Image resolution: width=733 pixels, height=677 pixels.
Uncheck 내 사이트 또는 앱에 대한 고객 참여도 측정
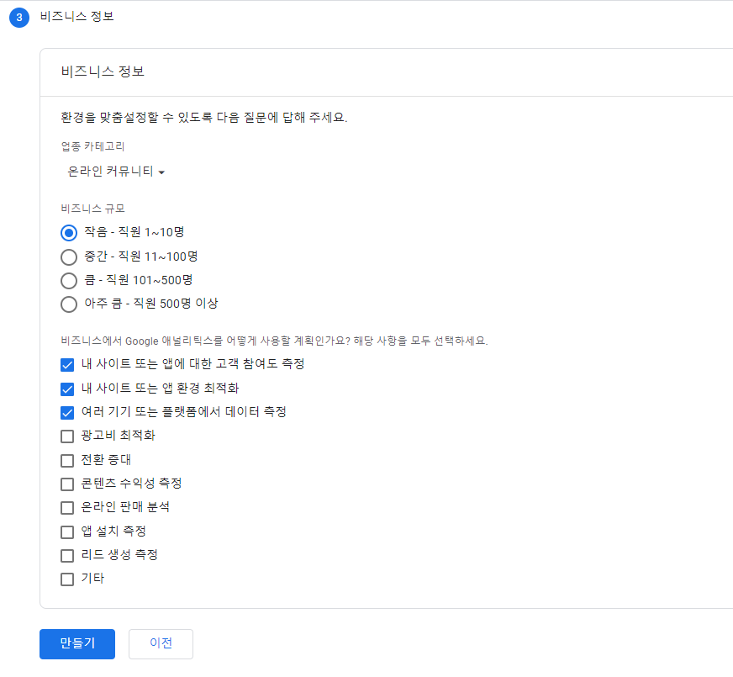[66, 365]
